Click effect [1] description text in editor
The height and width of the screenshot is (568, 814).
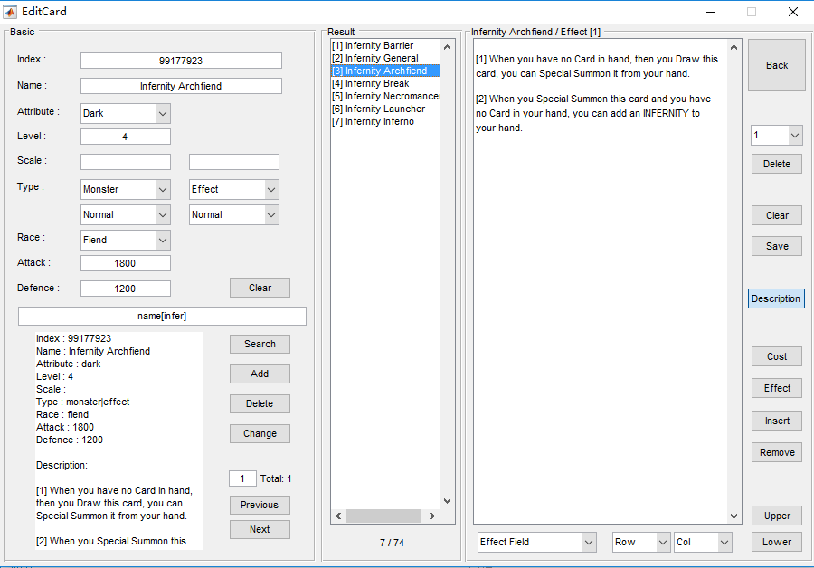point(597,66)
